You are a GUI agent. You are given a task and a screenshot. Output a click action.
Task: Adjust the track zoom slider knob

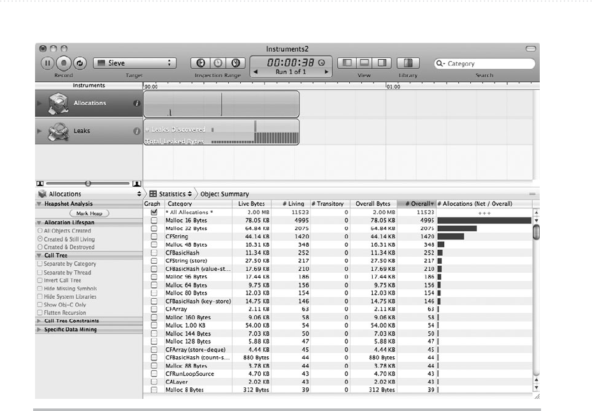[88, 184]
